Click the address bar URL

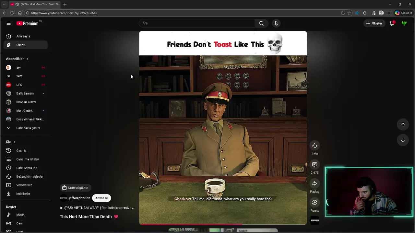pyautogui.click(x=64, y=13)
